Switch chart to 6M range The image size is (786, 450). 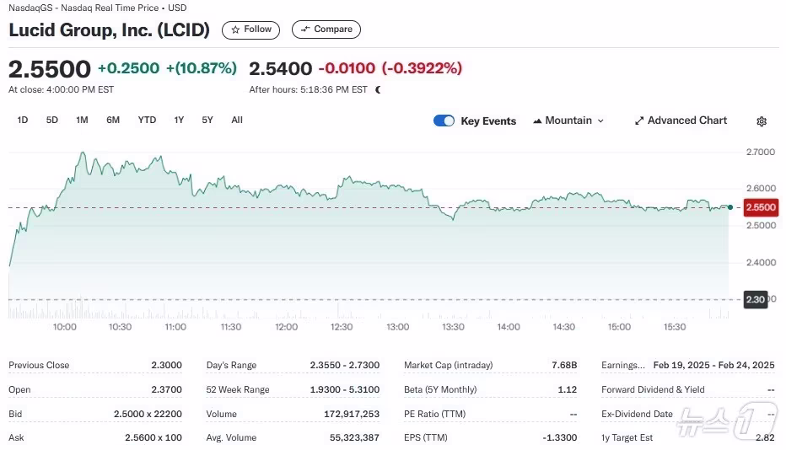coord(113,120)
